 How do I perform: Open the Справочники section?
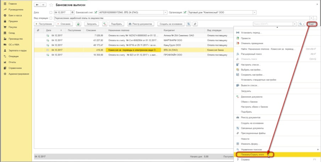click(15, 68)
